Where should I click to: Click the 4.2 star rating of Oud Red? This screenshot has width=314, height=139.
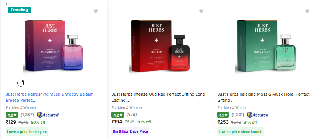(x=117, y=115)
